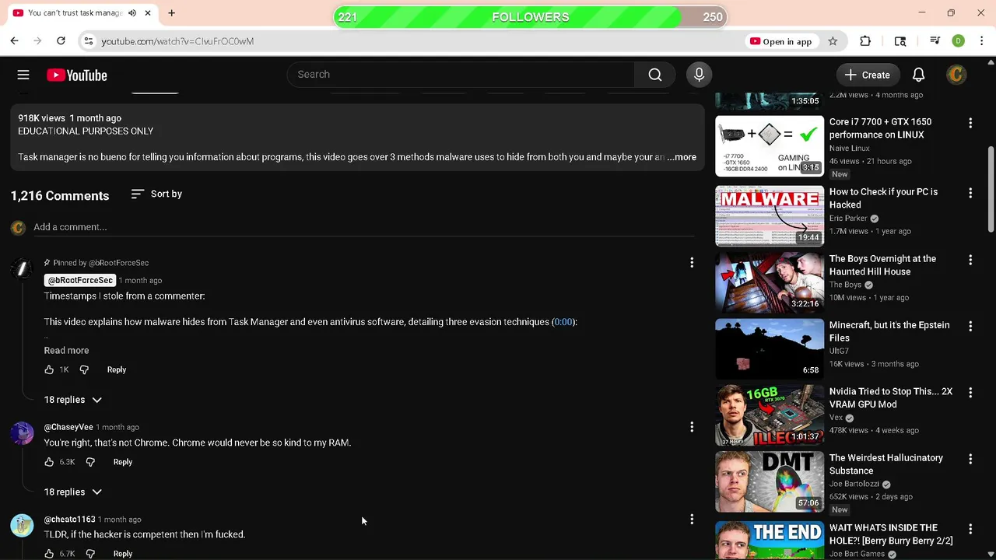This screenshot has height=560, width=996.
Task: Click the YouTube Search field
Action: pyautogui.click(x=461, y=75)
